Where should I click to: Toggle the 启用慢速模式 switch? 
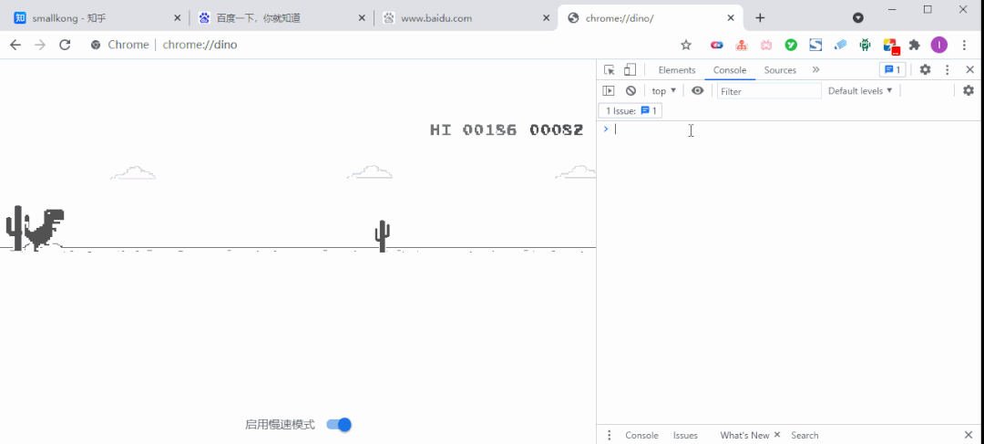[340, 425]
